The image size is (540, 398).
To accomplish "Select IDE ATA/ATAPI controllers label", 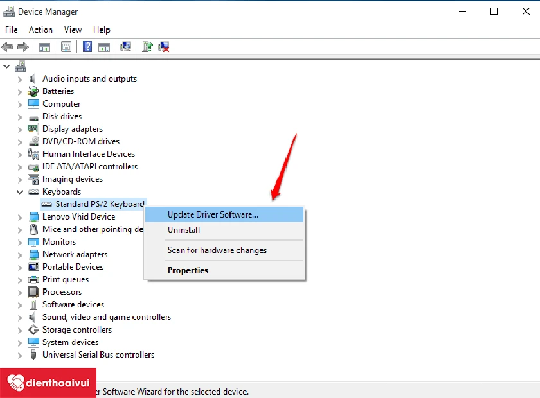I will pos(89,166).
